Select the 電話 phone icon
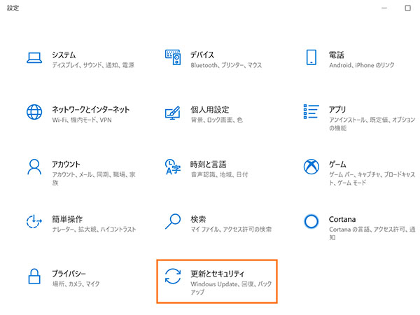This screenshot has width=420, height=315. coord(311,57)
